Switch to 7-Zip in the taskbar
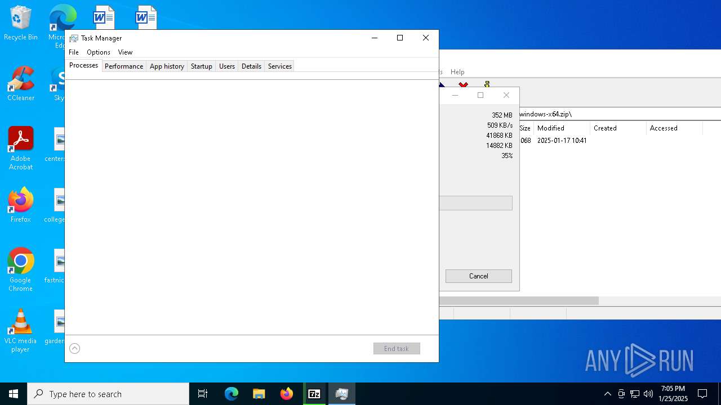The image size is (721, 405). coord(314,394)
